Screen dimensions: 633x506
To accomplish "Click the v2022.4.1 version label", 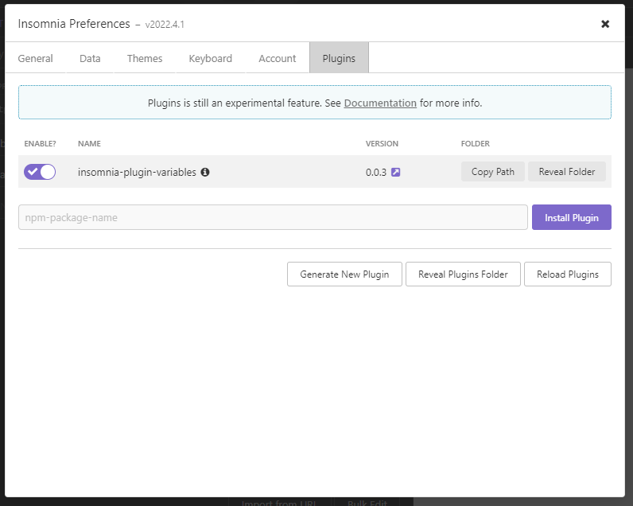I will click(165, 25).
